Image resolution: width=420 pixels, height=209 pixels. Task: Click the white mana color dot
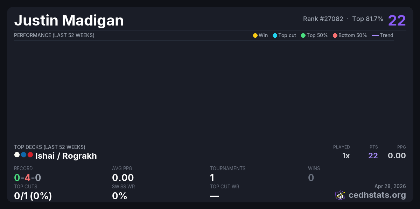pos(17,155)
